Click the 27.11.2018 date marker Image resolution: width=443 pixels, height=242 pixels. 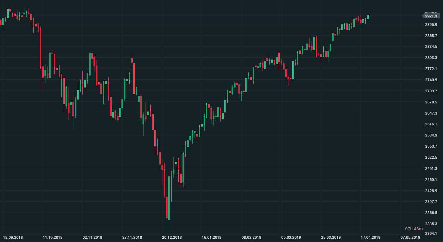(x=132, y=237)
